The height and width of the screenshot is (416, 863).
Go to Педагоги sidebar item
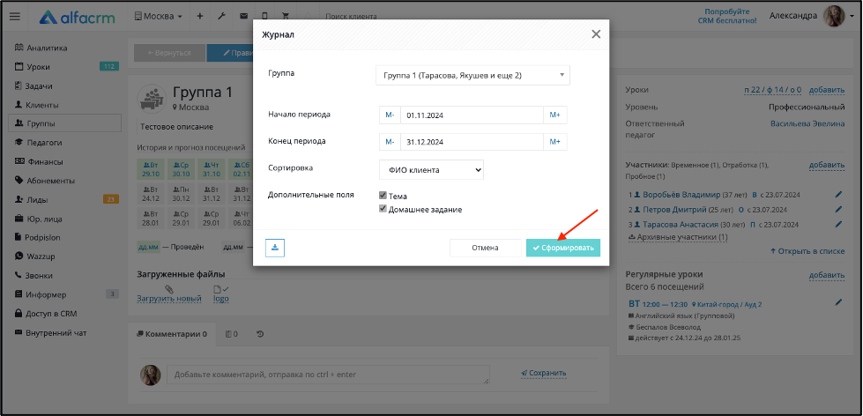(44, 143)
